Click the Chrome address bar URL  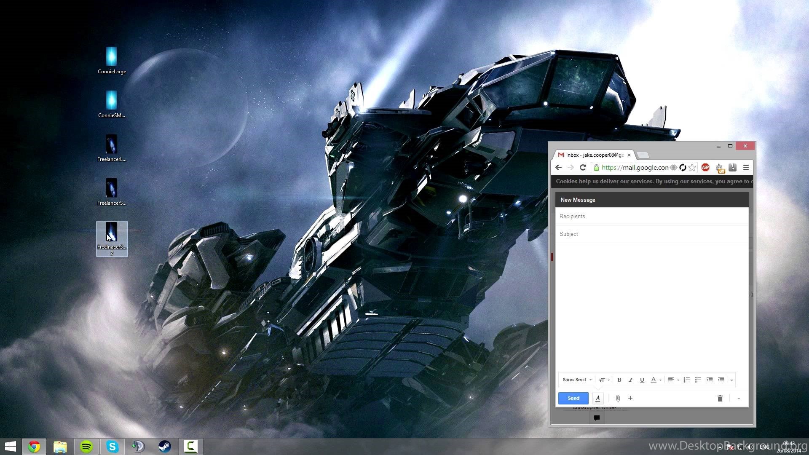pos(635,167)
